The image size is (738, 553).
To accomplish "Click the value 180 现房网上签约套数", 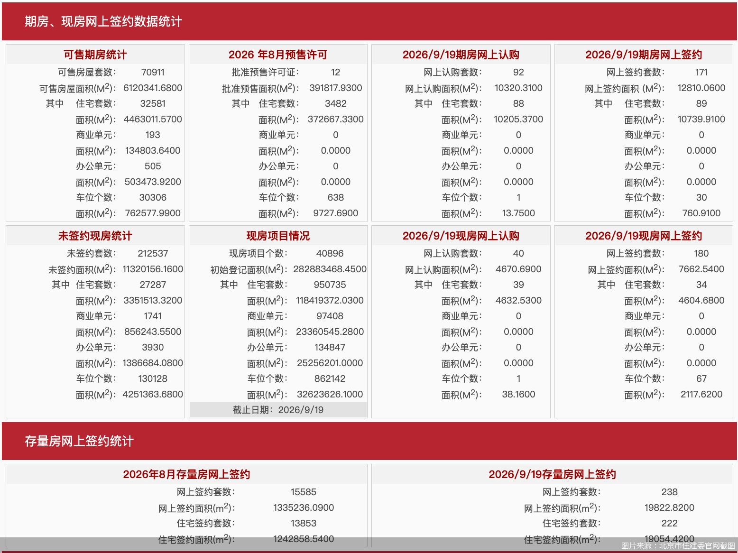I will pyautogui.click(x=701, y=253).
